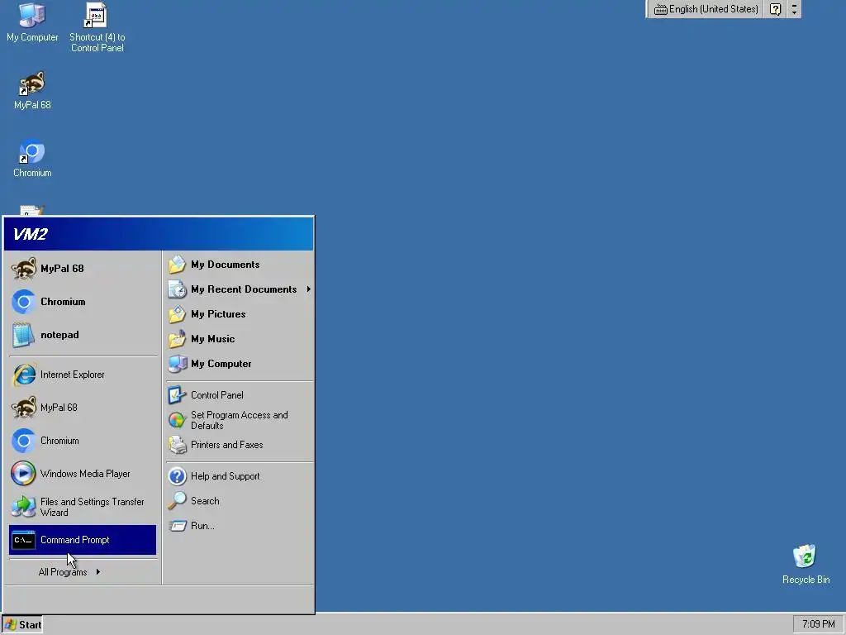Click VM2 user name header
Viewport: 846px width, 635px height.
(x=31, y=234)
